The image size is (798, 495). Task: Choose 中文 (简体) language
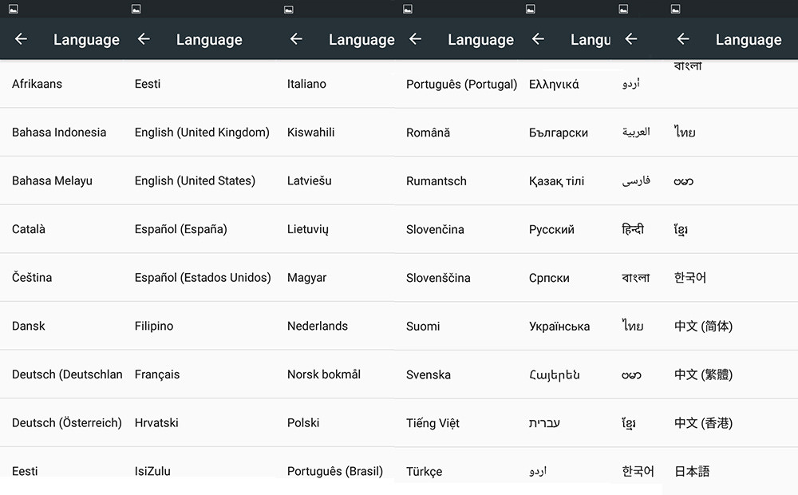[703, 326]
